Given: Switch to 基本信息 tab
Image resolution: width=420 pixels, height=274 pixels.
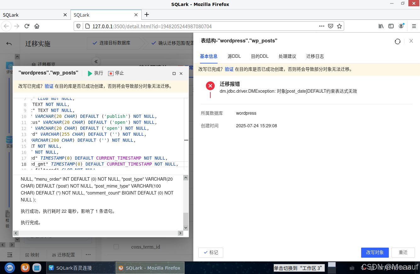Looking at the screenshot, I should tap(209, 56).
